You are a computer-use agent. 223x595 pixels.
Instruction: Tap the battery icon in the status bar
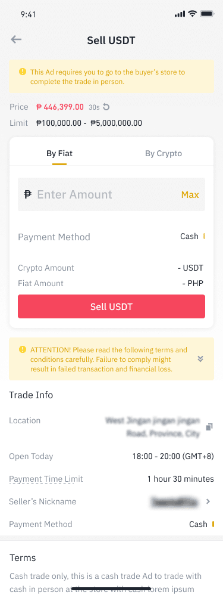pos(207,14)
